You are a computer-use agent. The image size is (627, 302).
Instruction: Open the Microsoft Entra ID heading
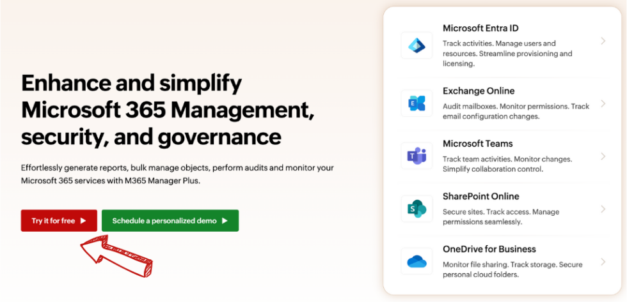tap(480, 28)
